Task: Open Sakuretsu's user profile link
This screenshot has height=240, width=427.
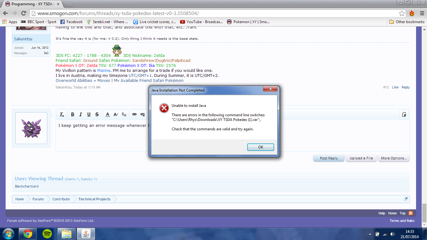Action: (x=23, y=39)
